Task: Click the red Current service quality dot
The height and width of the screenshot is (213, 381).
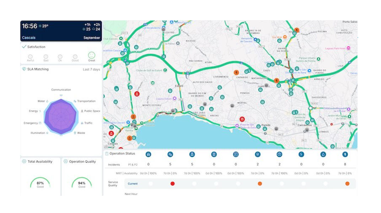Action: [x=172, y=184]
